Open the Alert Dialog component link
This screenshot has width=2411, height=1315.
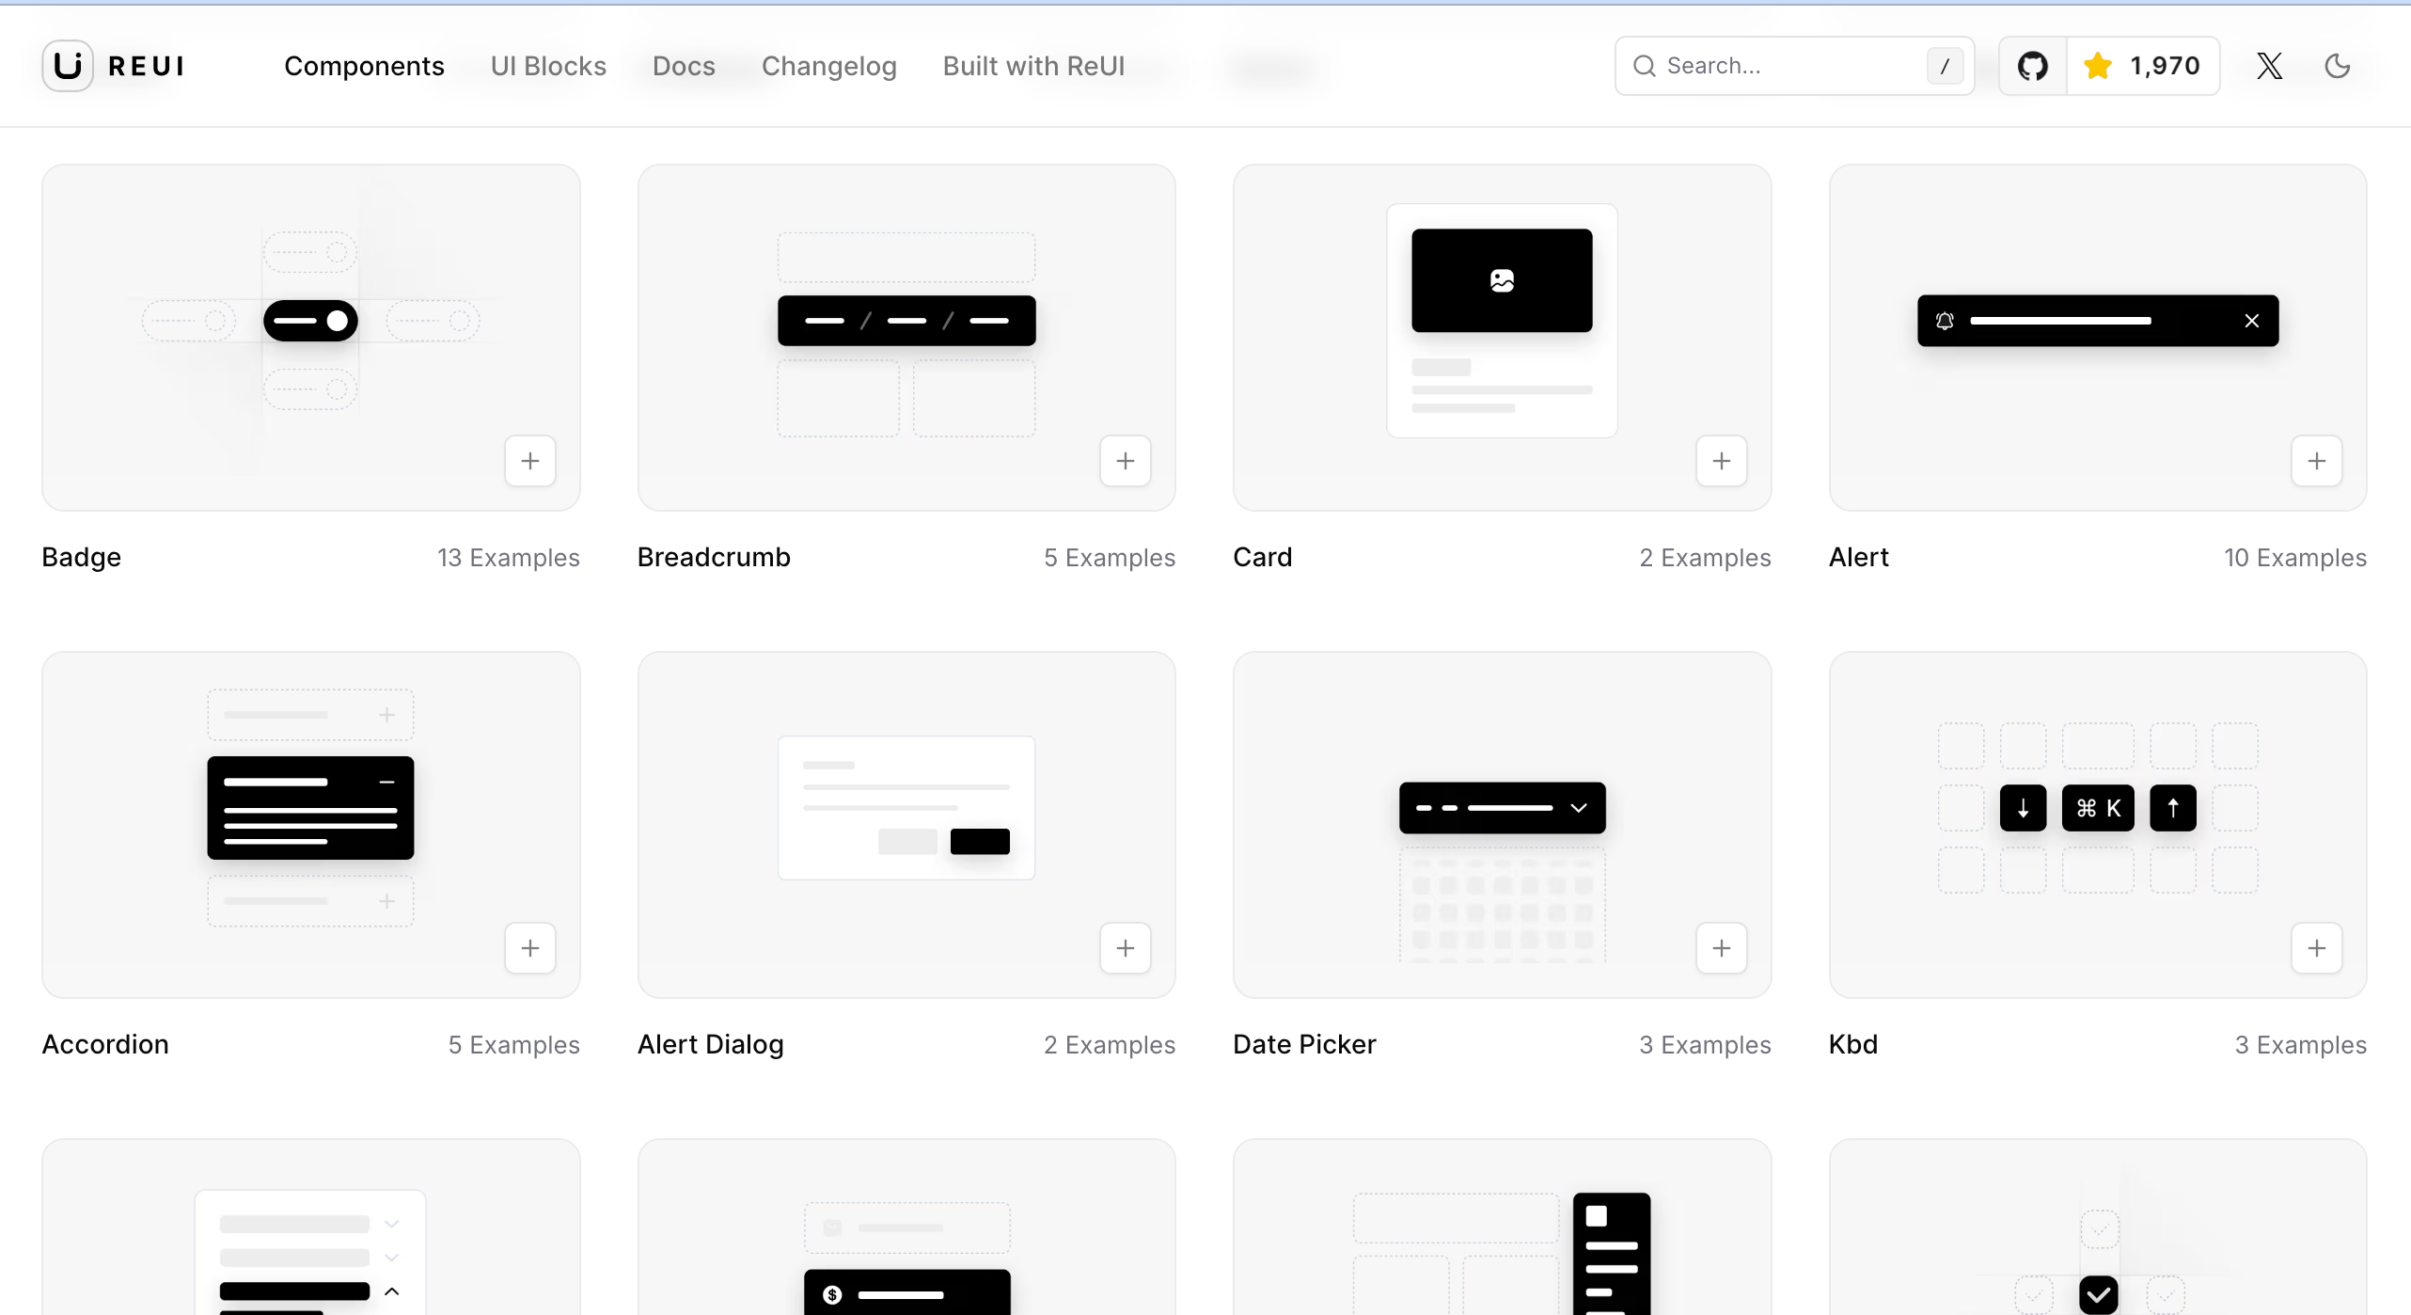click(710, 1044)
